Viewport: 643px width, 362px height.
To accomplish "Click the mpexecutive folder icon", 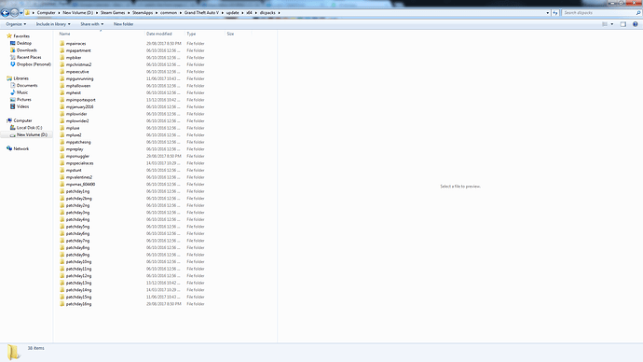I will click(62, 72).
